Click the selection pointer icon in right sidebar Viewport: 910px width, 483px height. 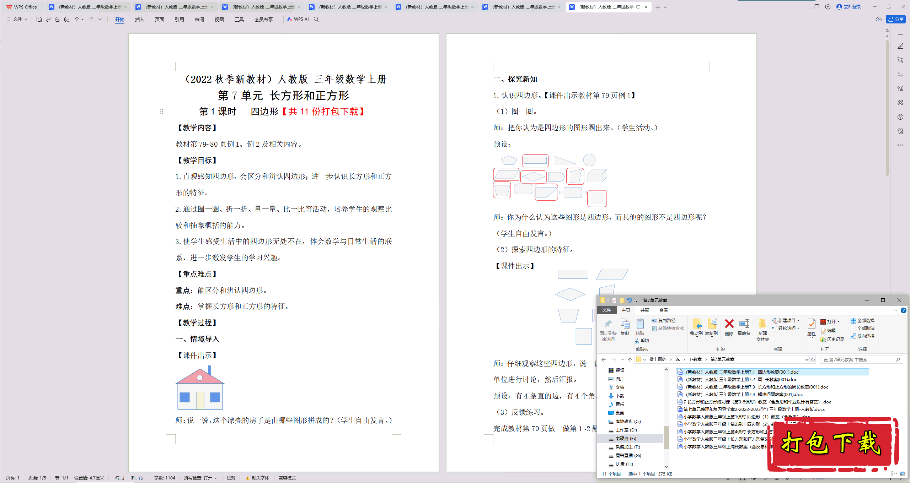coord(900,60)
